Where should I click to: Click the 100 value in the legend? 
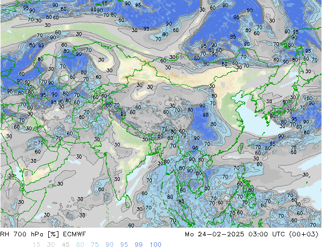pos(155,244)
